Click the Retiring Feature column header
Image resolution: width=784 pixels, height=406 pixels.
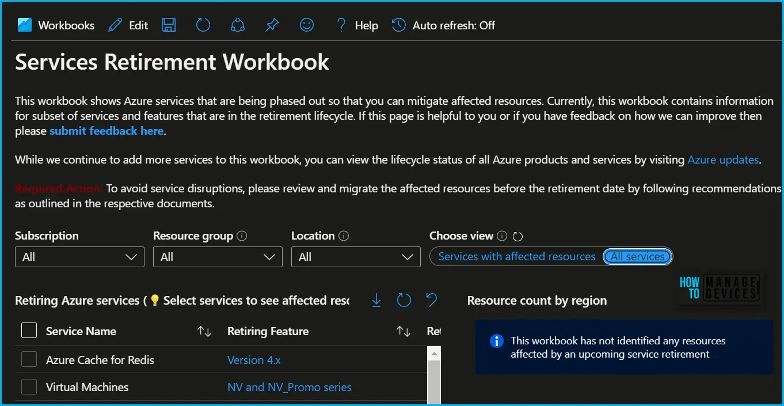coord(268,331)
